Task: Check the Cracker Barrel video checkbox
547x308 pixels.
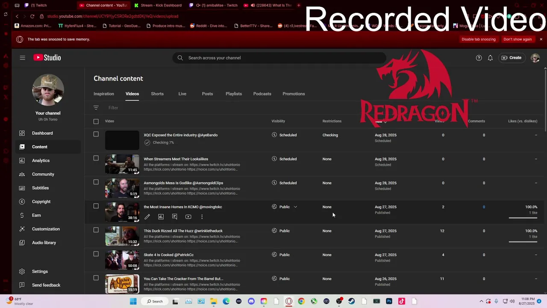Action: 96,278
